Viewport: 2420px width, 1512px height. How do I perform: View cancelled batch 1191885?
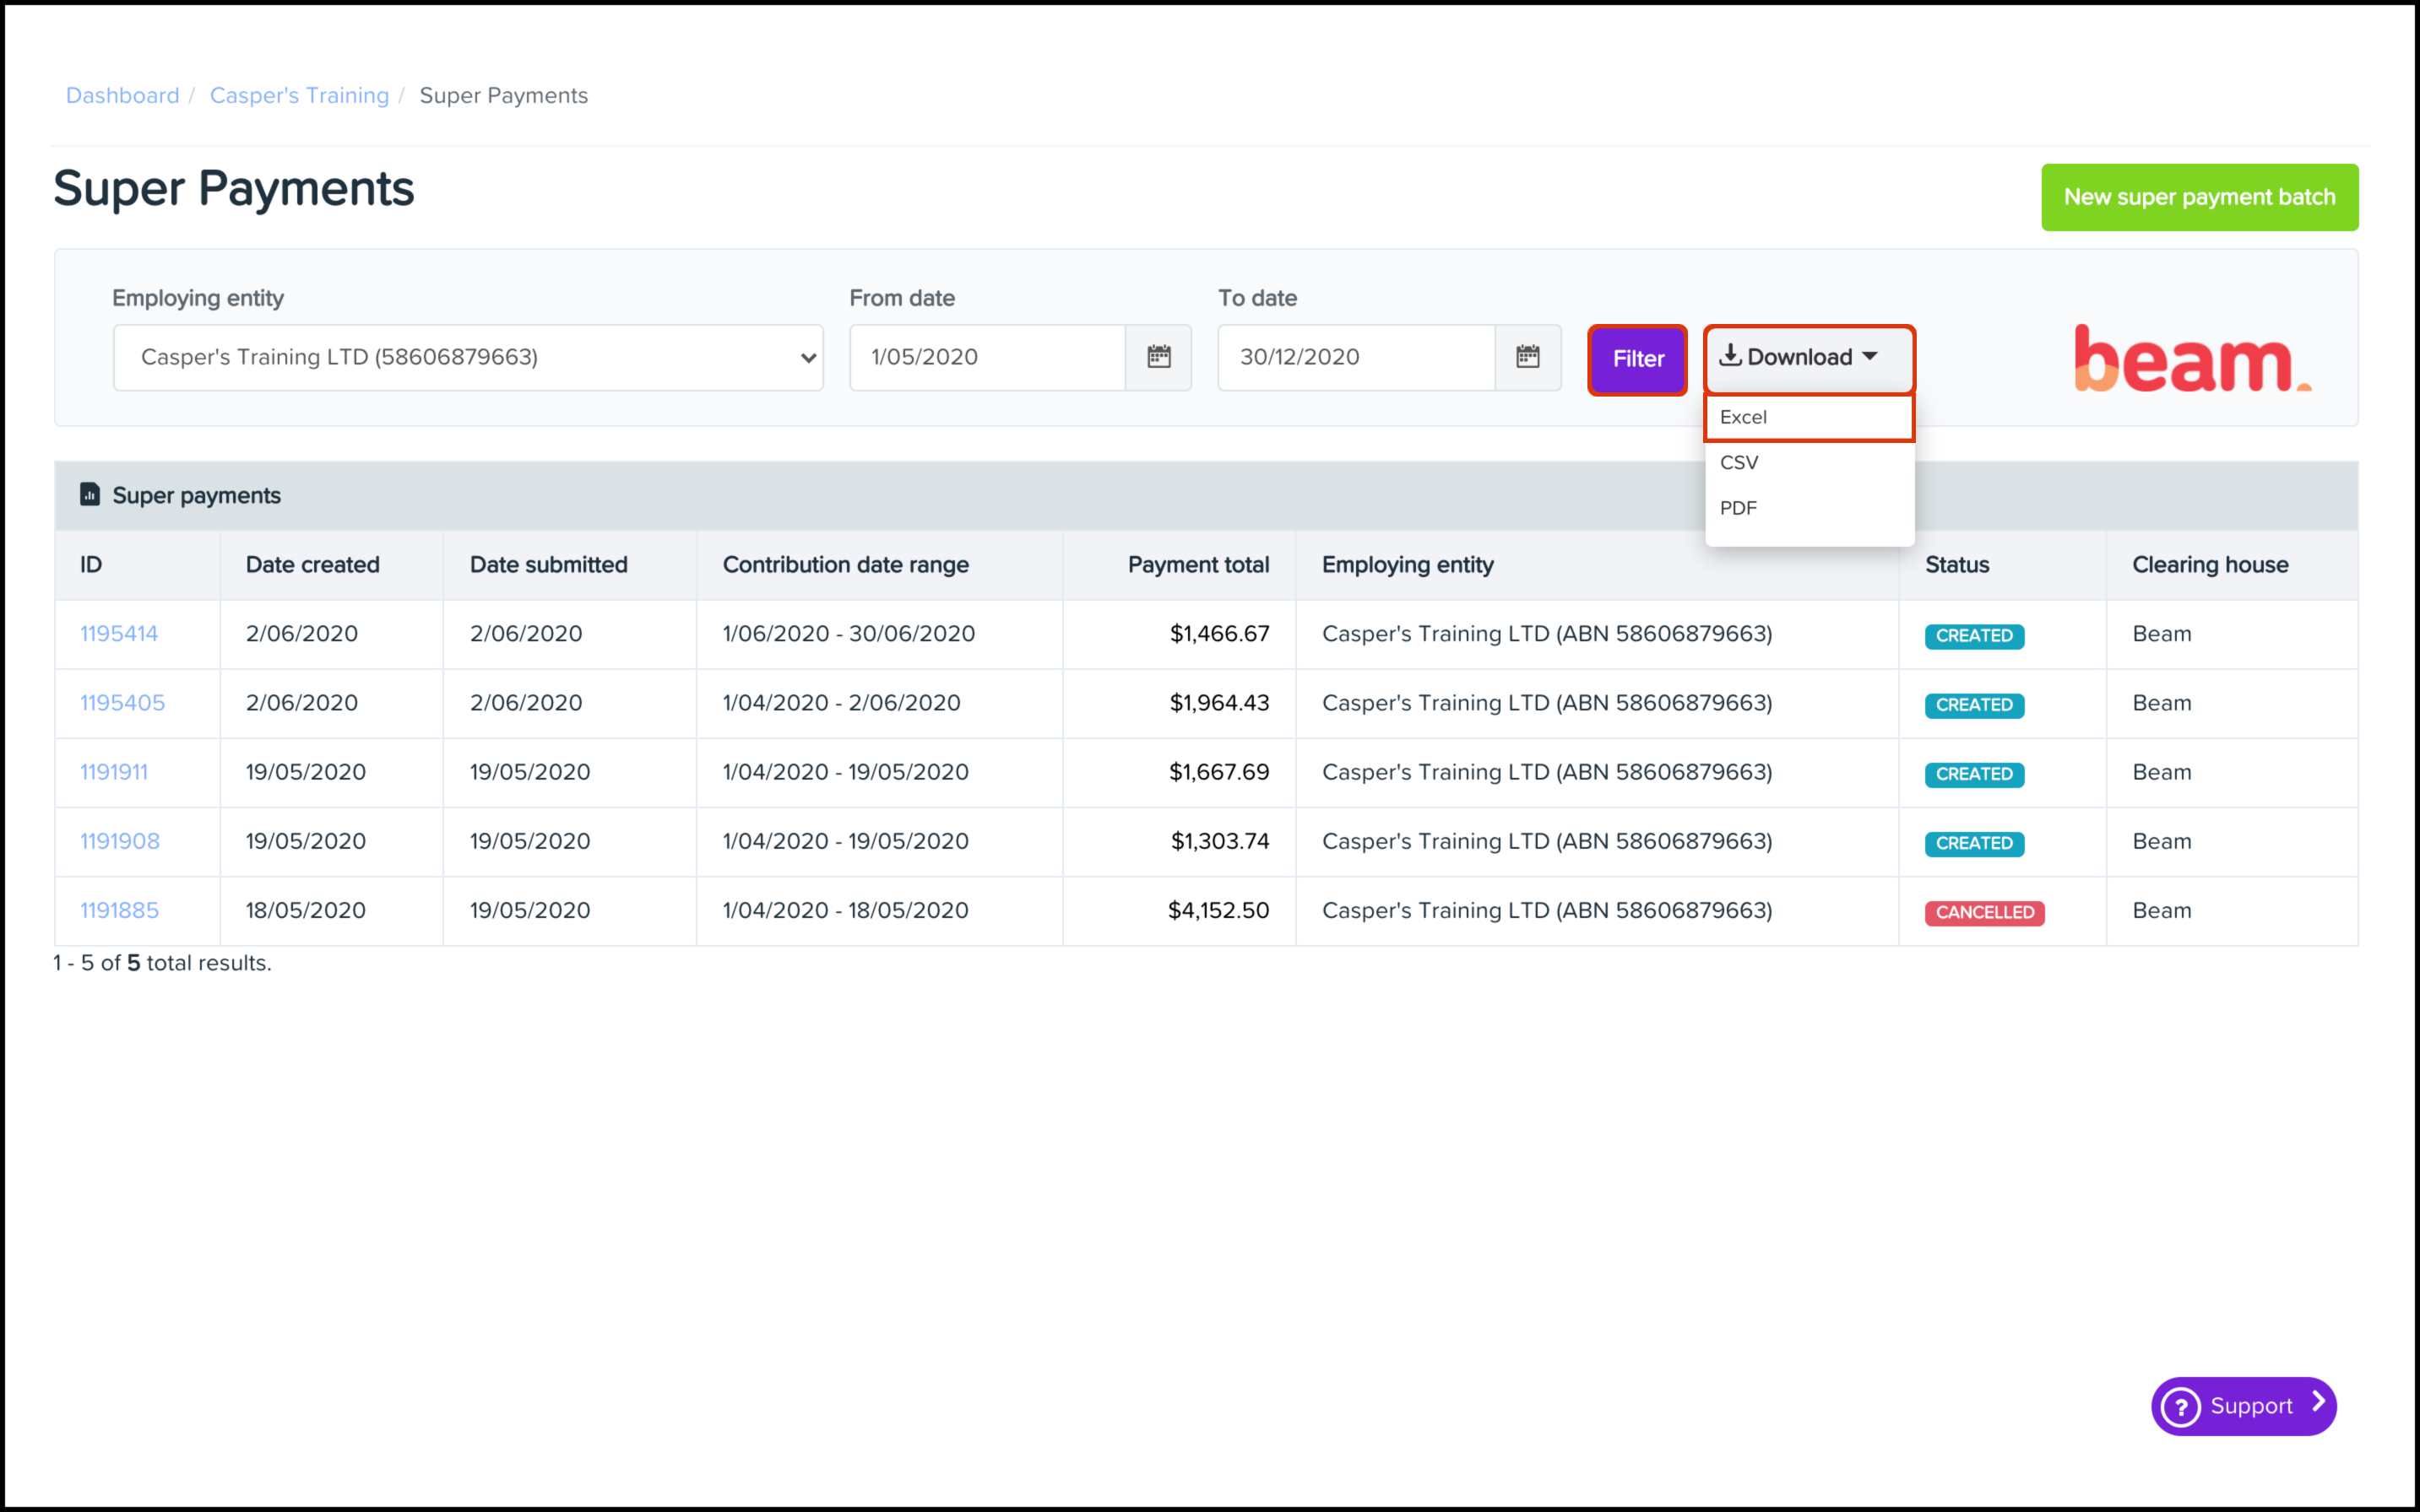tap(119, 911)
